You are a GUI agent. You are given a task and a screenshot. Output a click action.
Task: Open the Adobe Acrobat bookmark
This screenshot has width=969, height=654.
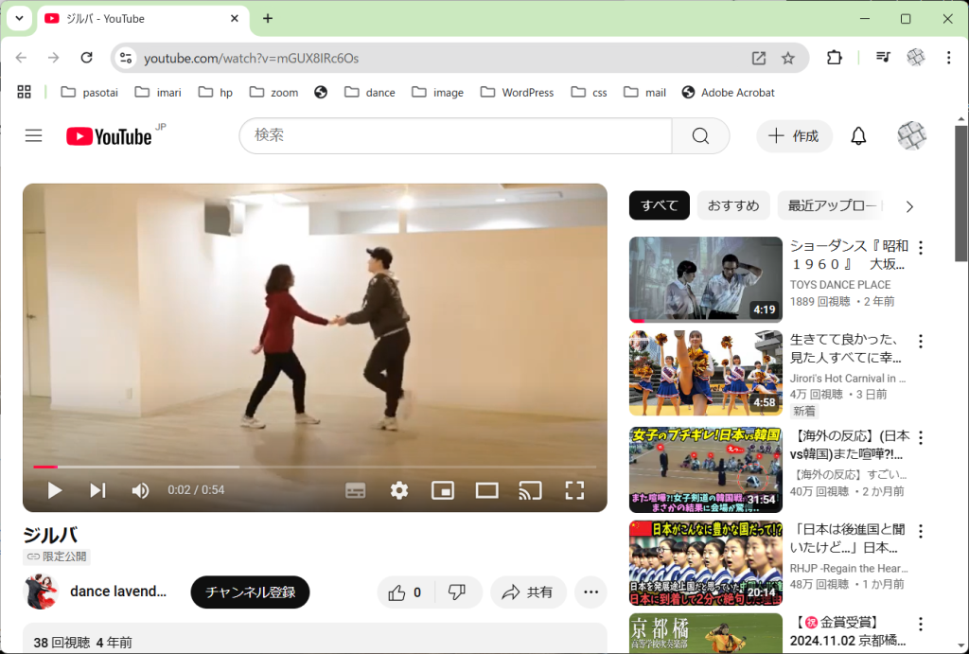click(728, 92)
